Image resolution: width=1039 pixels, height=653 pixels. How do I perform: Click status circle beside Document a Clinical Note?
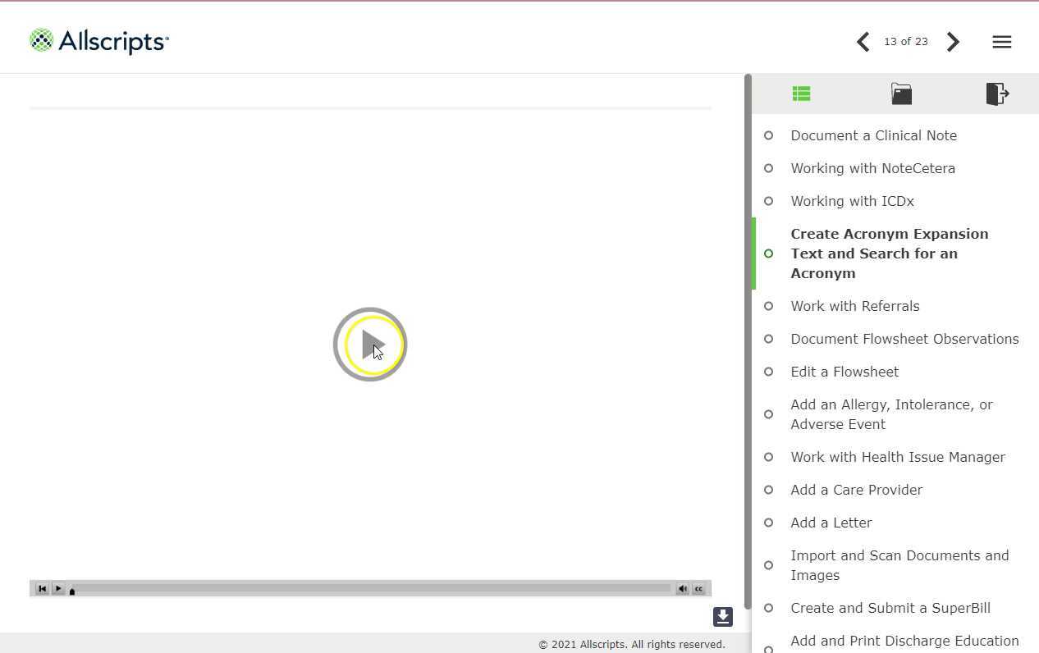(768, 135)
